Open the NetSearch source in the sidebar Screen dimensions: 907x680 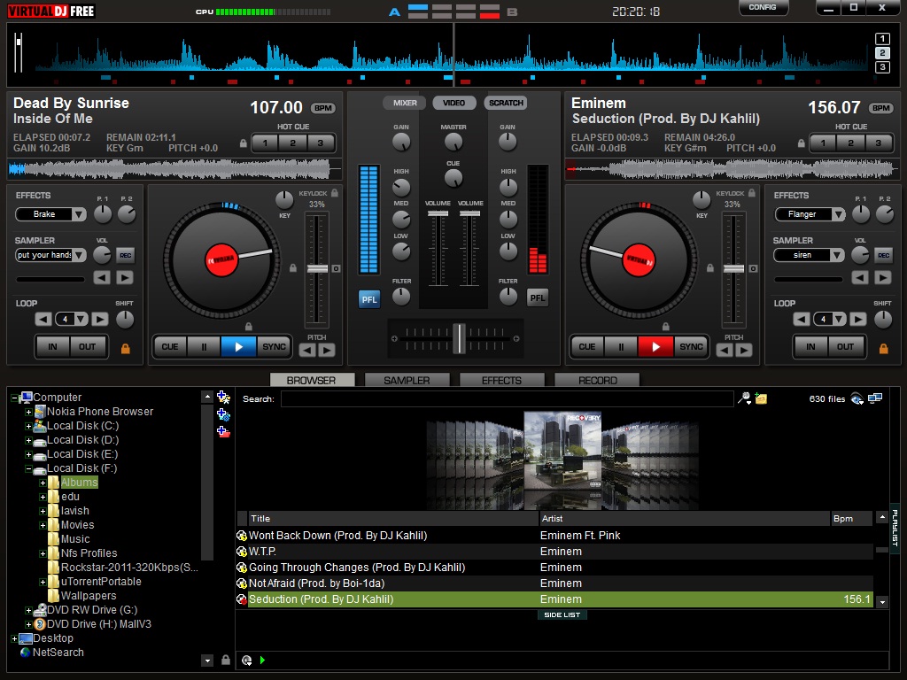(58, 652)
